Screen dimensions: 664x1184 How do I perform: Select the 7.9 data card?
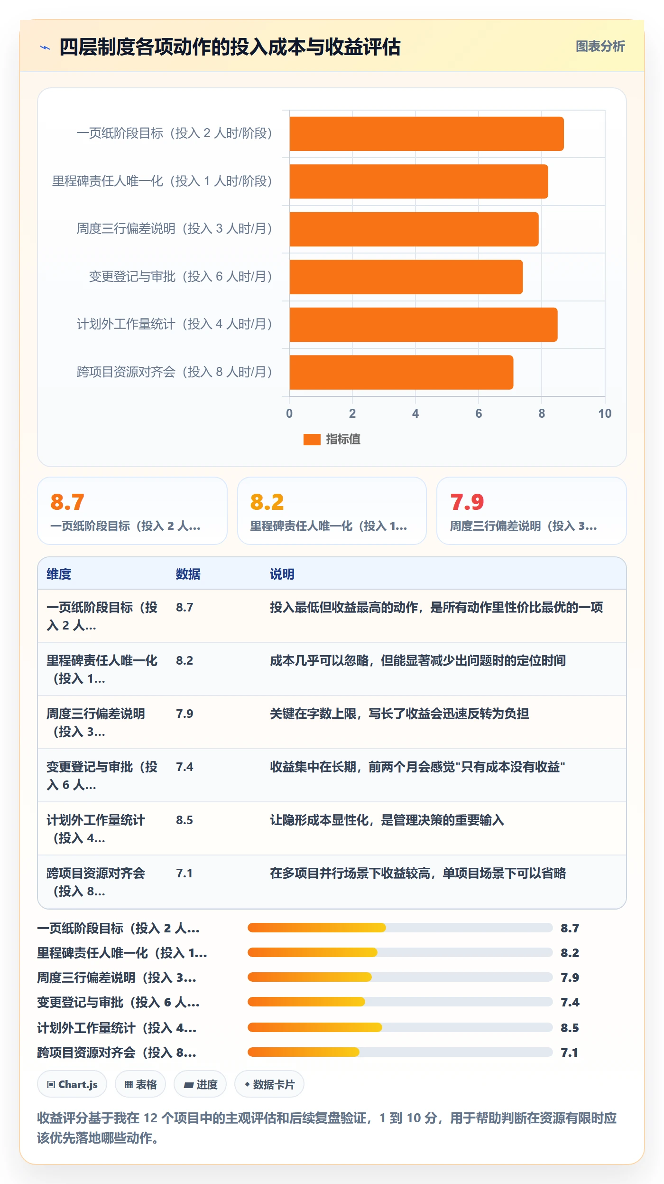[532, 511]
